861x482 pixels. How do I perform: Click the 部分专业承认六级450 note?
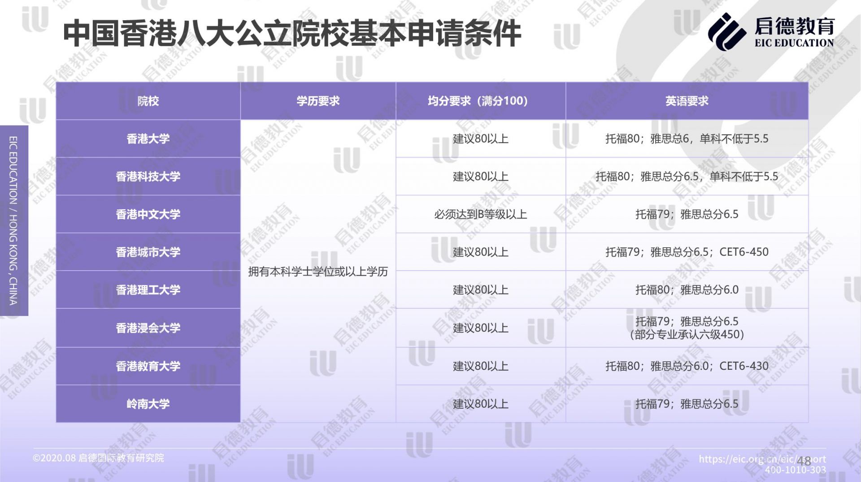pos(687,334)
